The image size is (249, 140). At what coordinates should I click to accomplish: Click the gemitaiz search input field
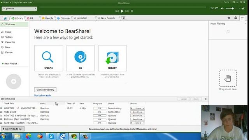[x=18, y=9]
